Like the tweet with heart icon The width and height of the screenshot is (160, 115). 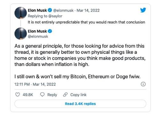tap(18, 95)
